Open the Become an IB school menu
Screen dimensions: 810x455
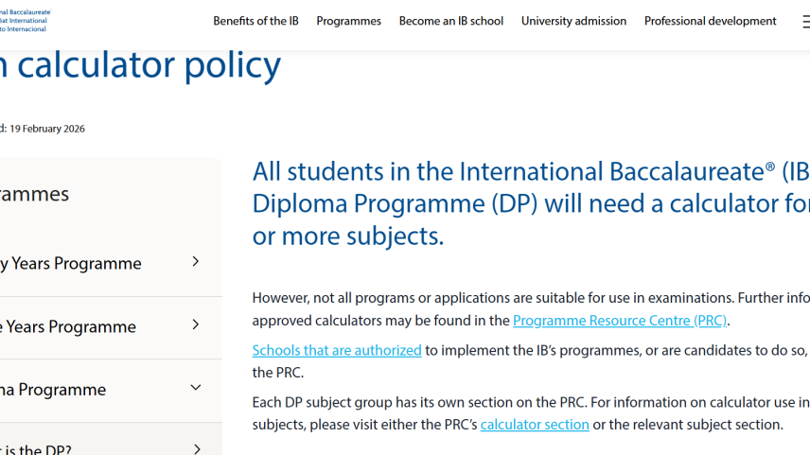(450, 21)
